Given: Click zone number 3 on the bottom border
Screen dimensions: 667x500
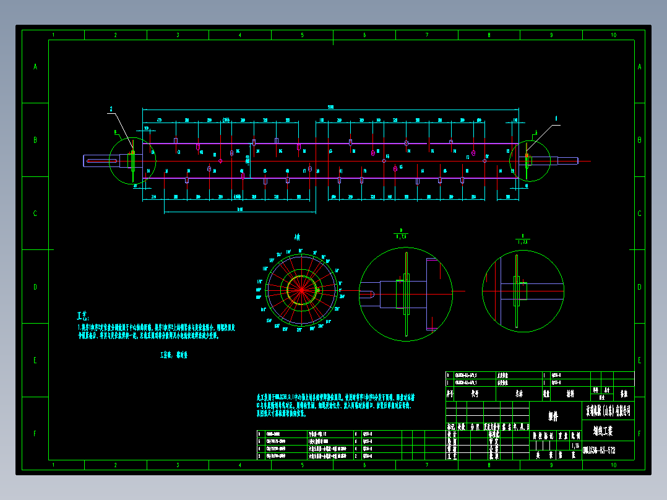Looking at the screenshot, I should (178, 465).
